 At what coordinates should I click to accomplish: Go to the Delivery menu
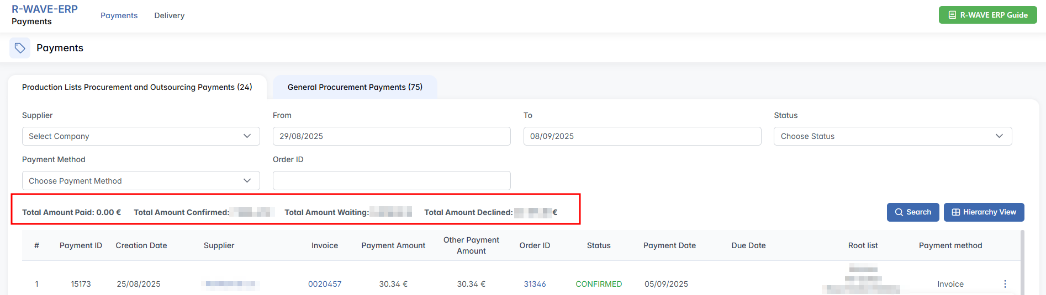click(x=169, y=15)
